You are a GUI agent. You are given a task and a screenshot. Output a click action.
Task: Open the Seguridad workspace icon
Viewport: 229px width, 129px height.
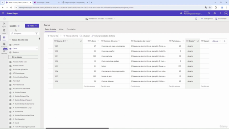click(4, 51)
